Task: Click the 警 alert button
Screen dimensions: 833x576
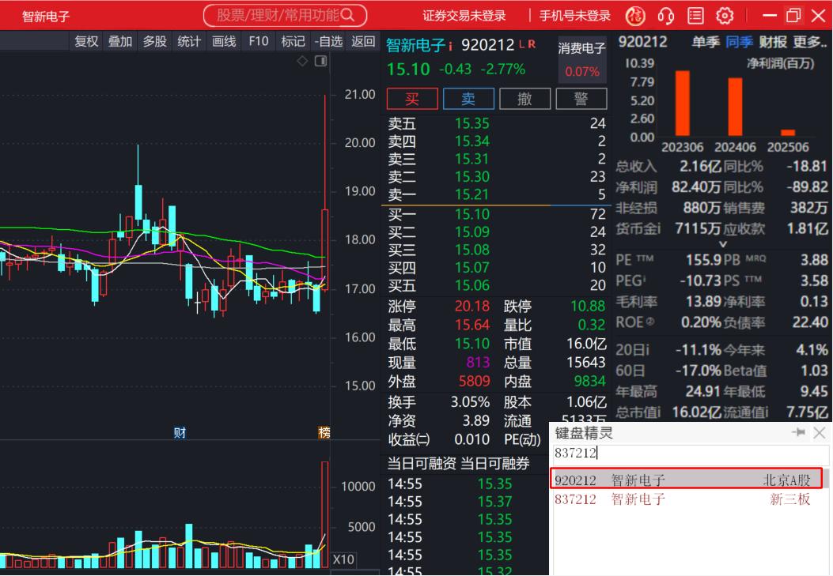Action: coord(581,99)
